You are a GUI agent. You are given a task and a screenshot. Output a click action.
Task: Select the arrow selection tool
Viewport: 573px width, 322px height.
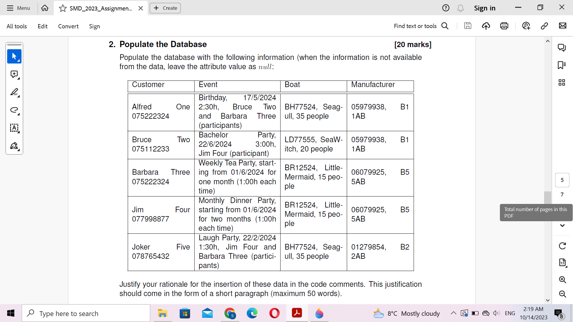14,56
